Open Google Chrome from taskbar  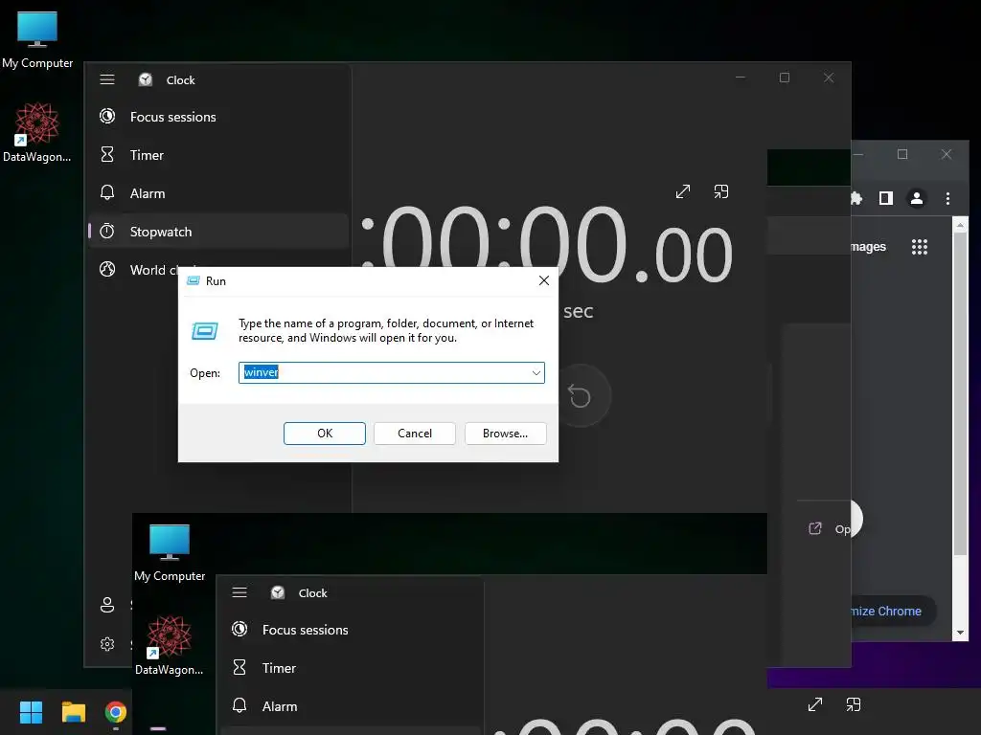pos(116,712)
